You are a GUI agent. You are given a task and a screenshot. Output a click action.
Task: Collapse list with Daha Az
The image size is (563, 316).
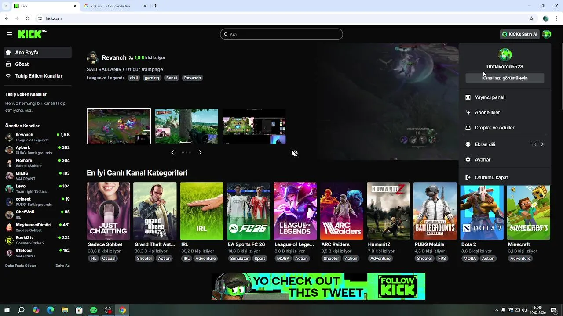(x=62, y=266)
